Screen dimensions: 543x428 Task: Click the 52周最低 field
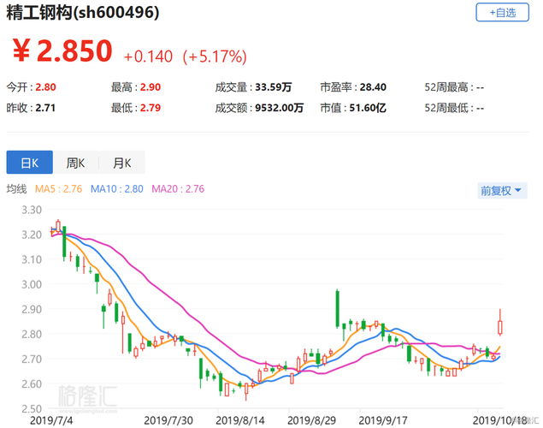[454, 108]
